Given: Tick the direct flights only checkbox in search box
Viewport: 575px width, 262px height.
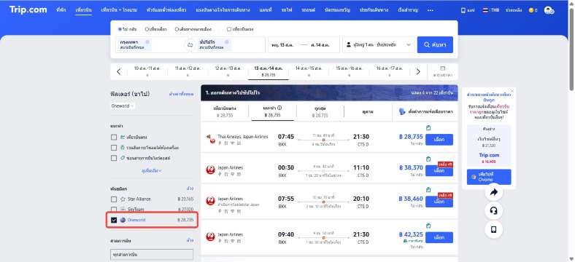Looking at the screenshot, I should 229,29.
